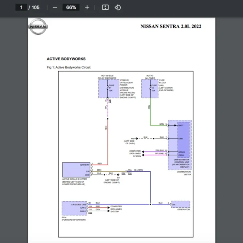Screen dimensions: 243x243
Task: Click the ECM connector box
Action: [x=75, y=208]
